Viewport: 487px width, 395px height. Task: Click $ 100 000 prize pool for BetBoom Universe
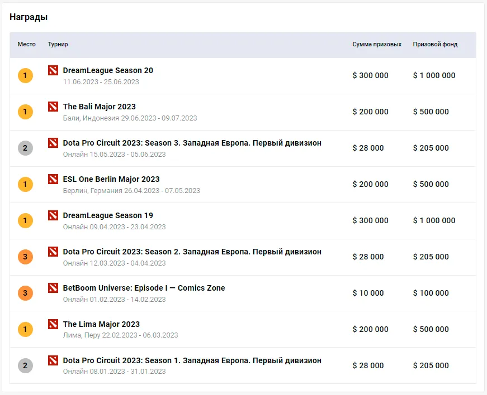(x=431, y=293)
